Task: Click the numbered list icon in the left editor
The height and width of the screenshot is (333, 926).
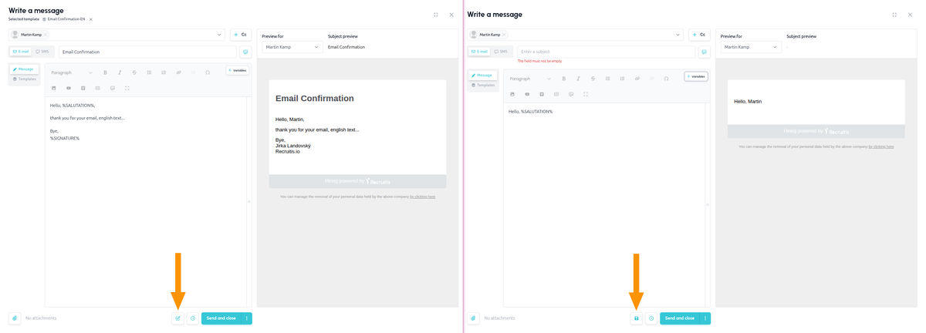Action: click(x=164, y=72)
